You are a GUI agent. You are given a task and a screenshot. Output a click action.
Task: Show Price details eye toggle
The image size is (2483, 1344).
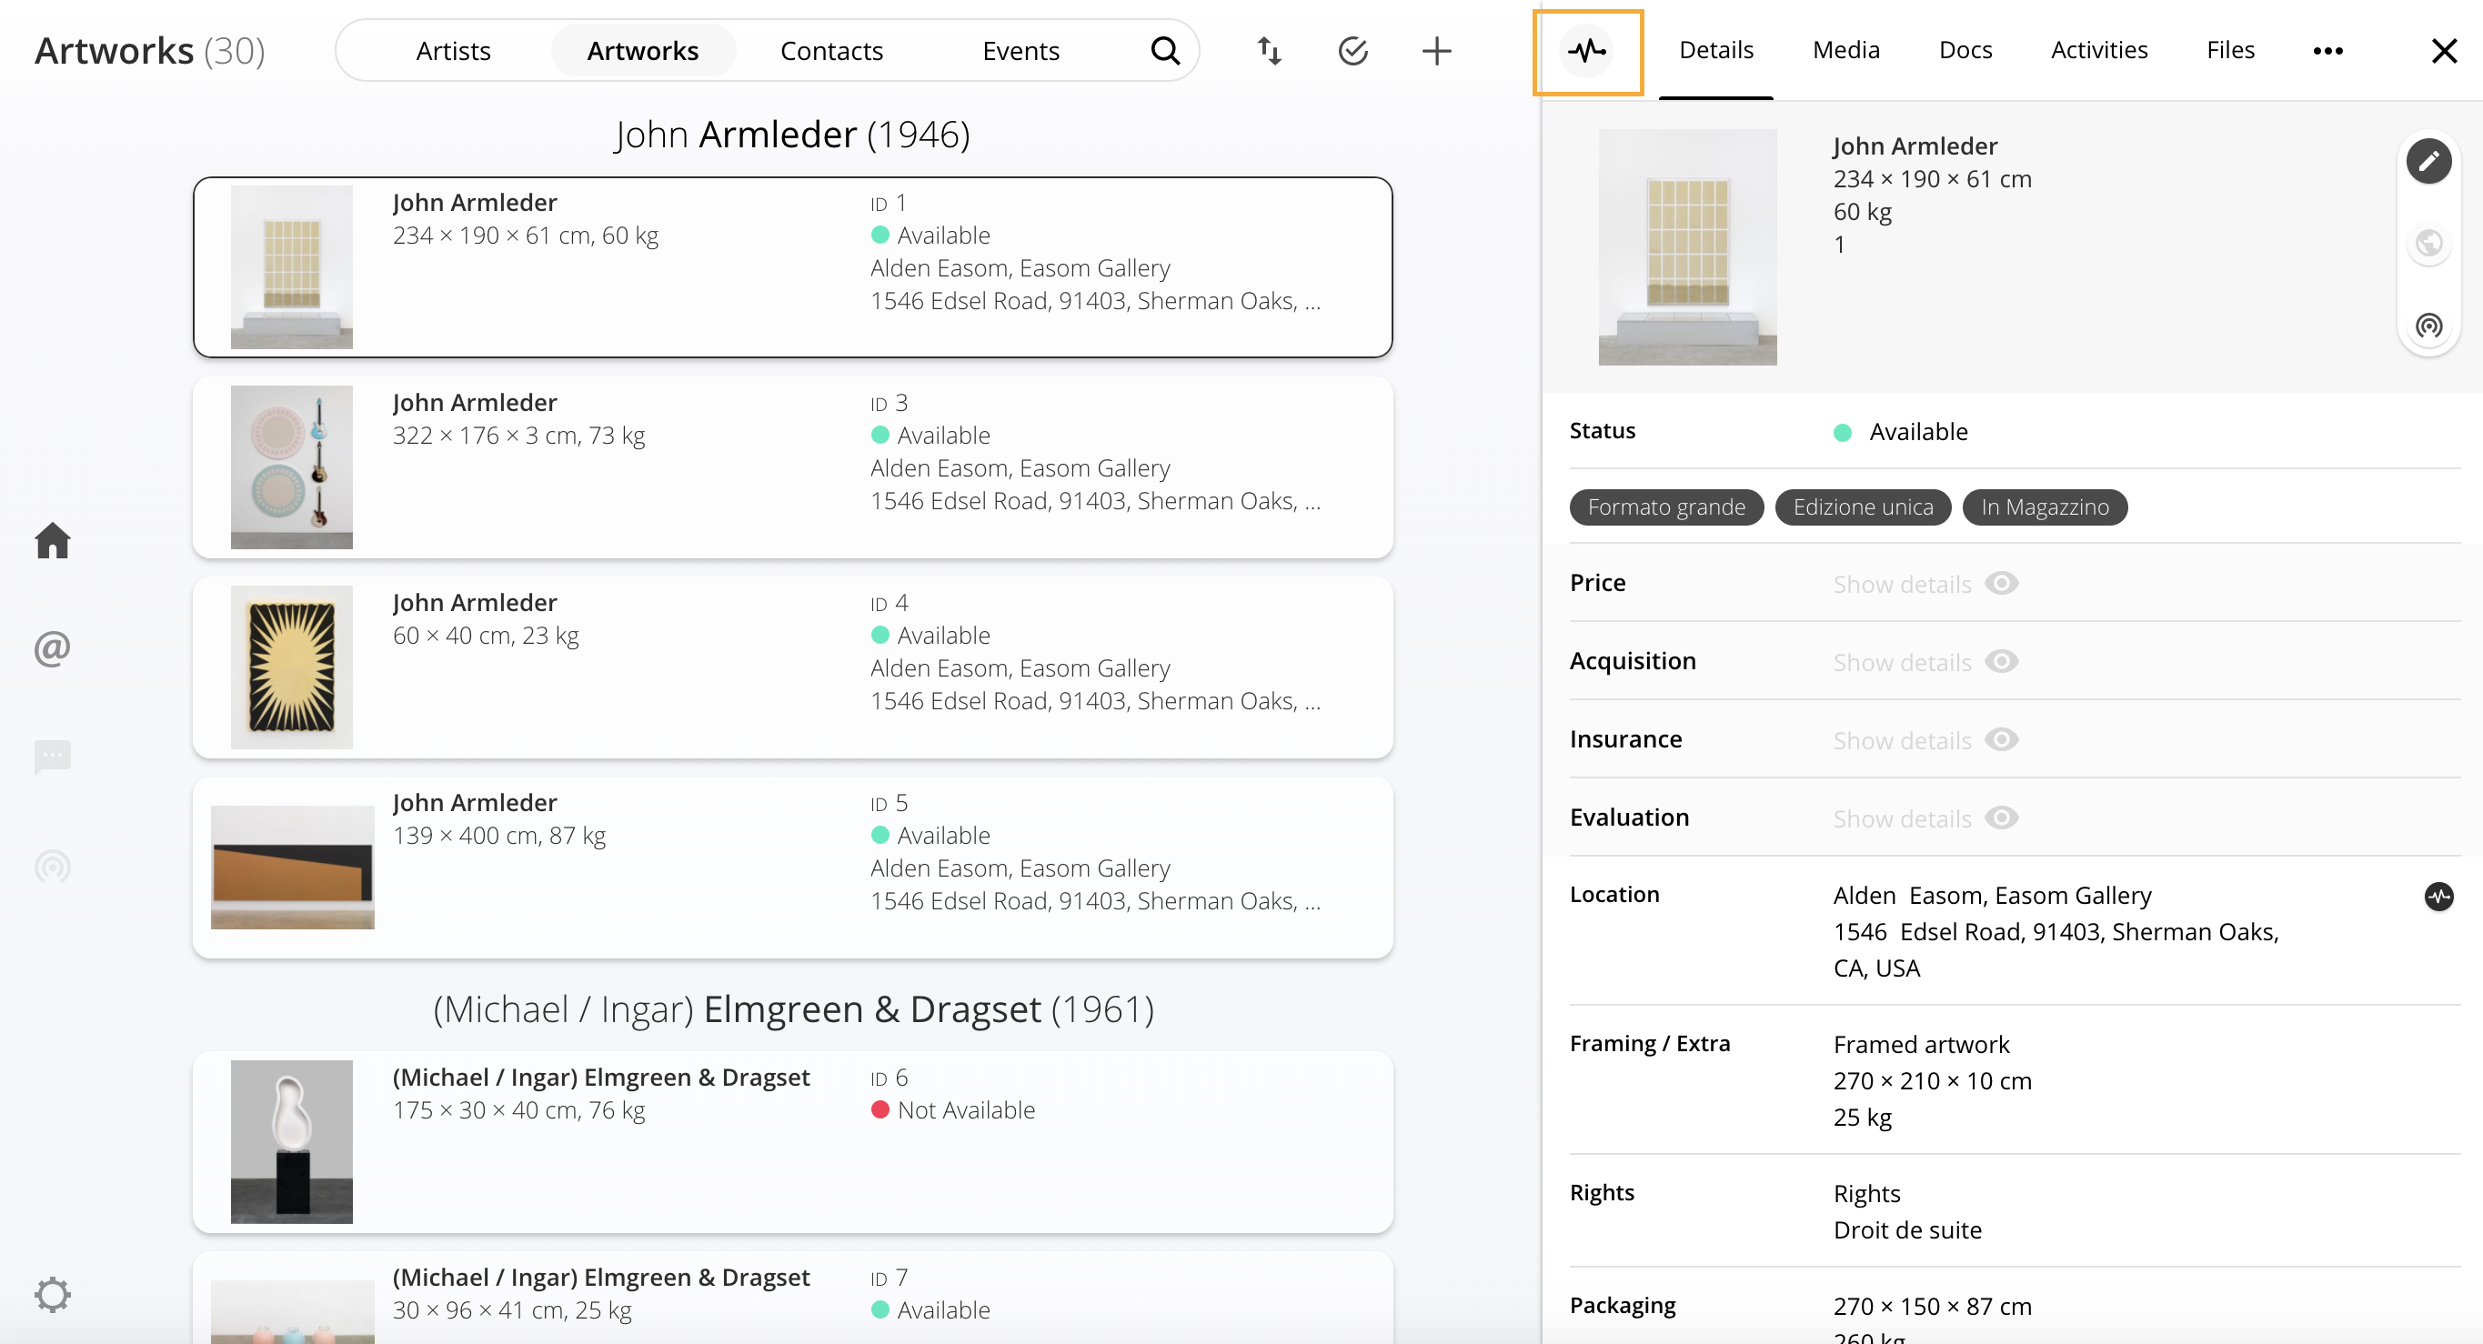tap(2002, 583)
